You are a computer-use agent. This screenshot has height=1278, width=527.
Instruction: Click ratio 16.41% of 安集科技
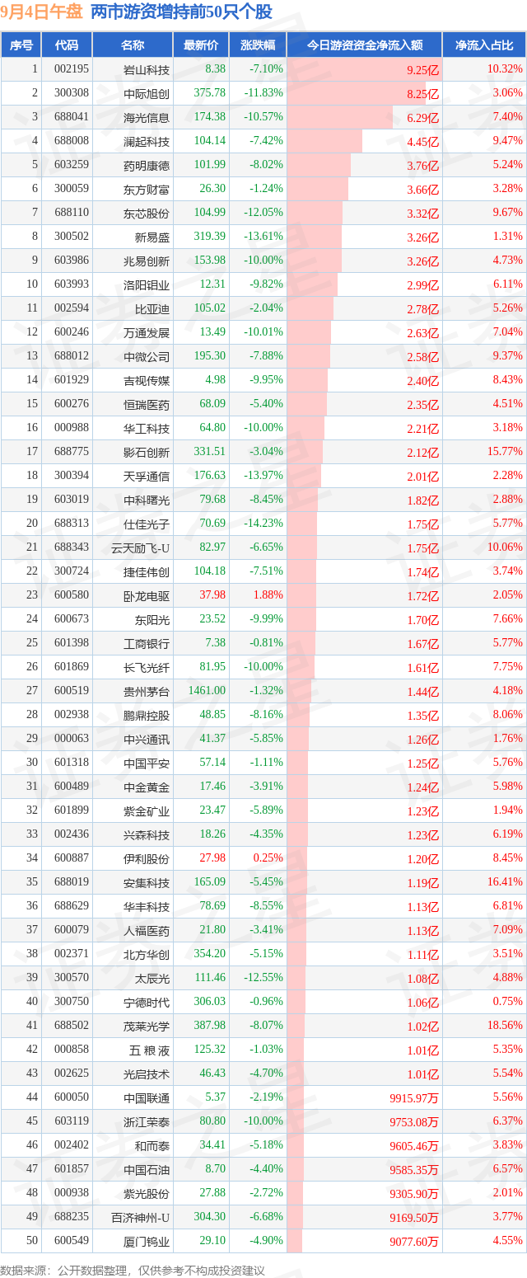coord(503,882)
